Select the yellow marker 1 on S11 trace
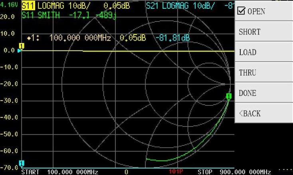Image resolution: width=293 pixels, height=175 pixels. [x=22, y=46]
